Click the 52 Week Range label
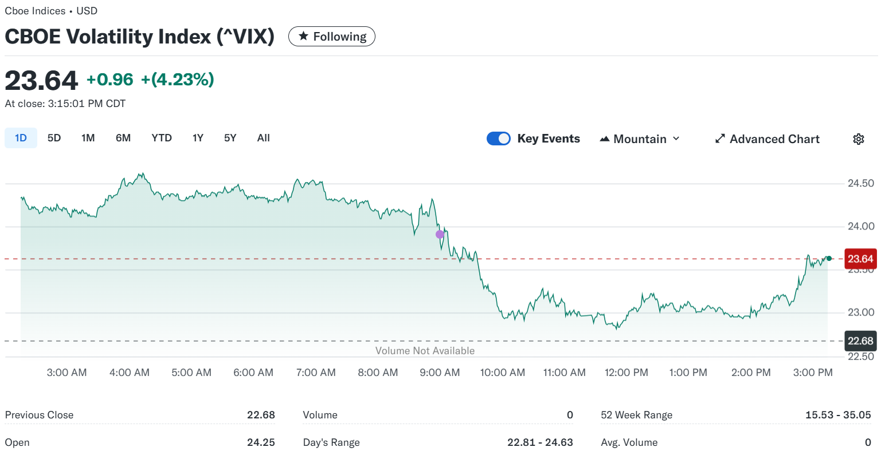The image size is (881, 451). pyautogui.click(x=636, y=415)
